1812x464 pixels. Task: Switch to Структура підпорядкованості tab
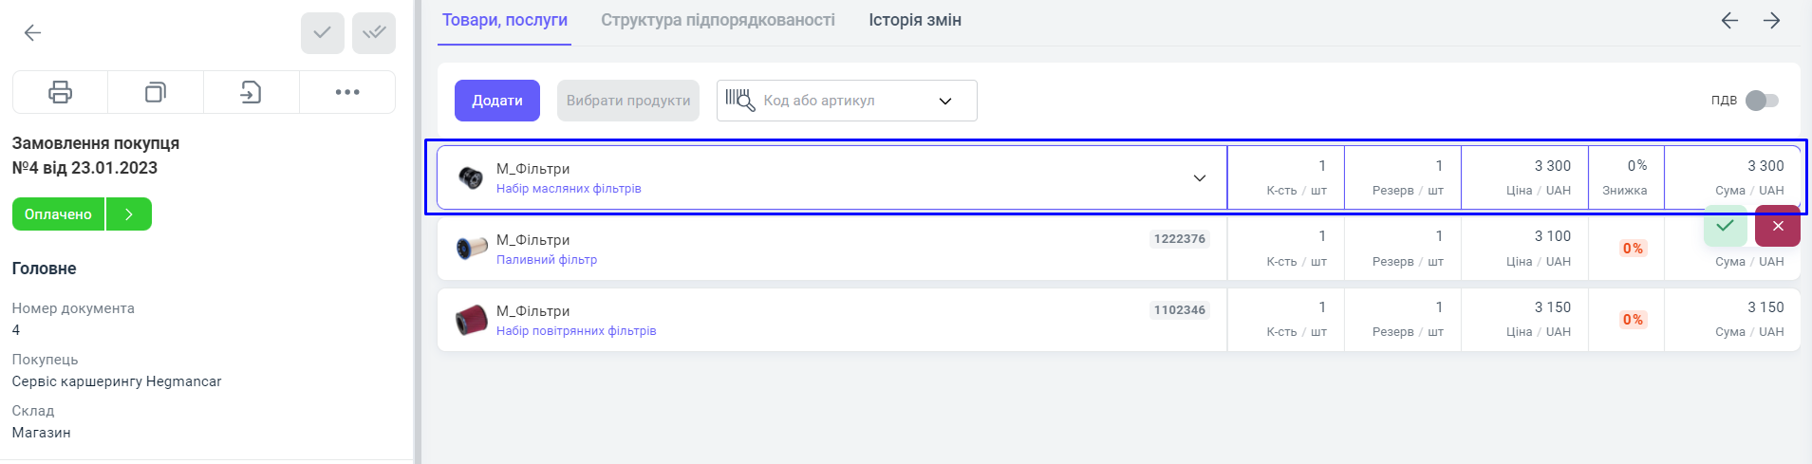(718, 20)
